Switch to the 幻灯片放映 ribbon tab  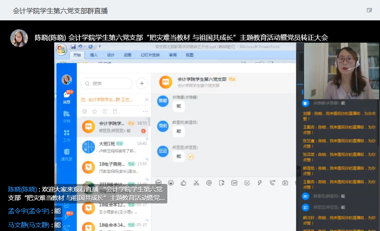150,55
